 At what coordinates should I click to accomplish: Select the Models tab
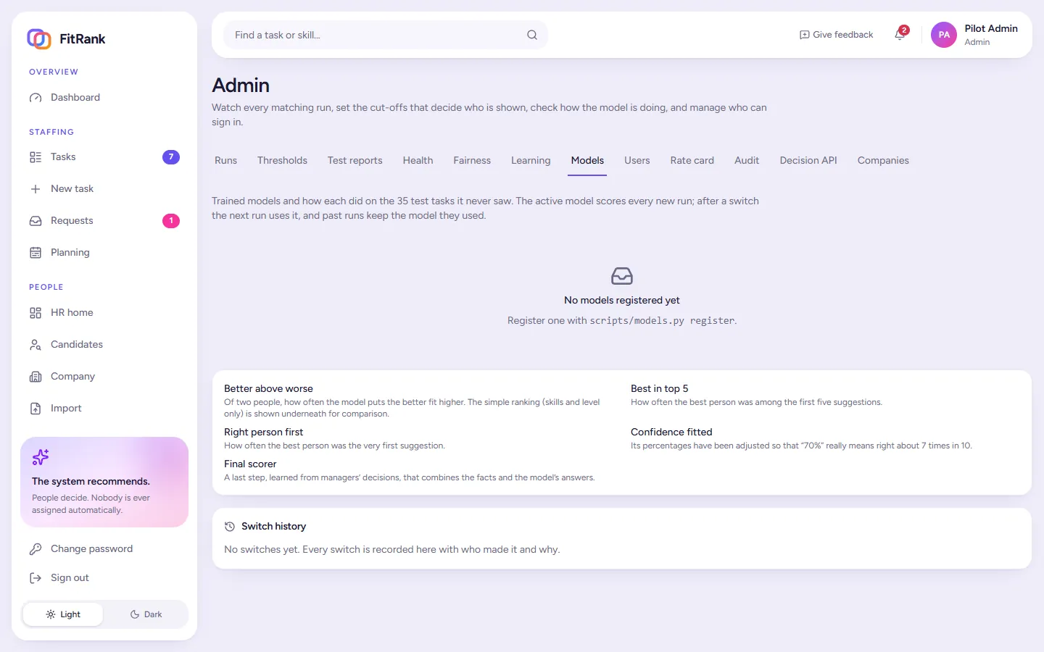pos(587,161)
